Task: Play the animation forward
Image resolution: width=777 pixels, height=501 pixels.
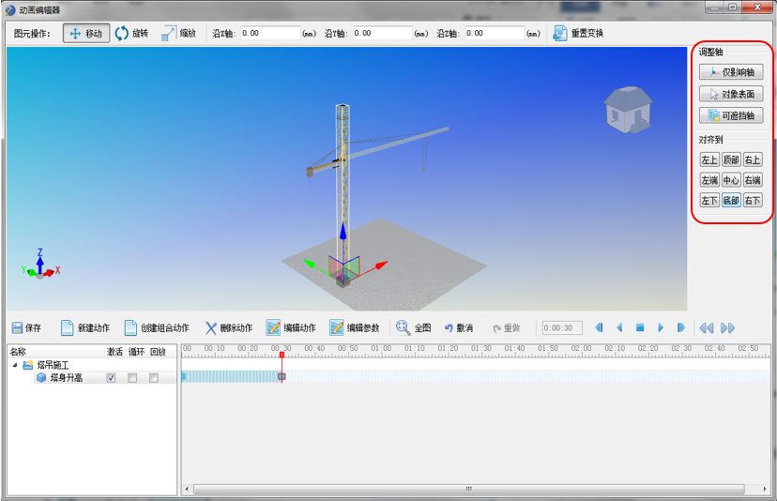Action: click(661, 327)
